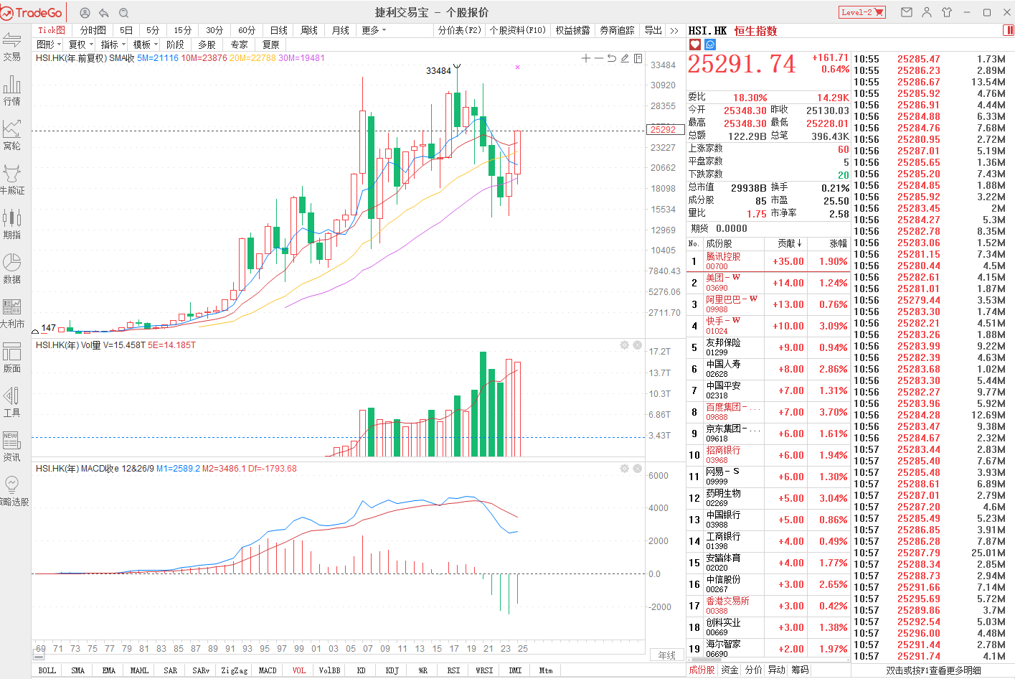
Task: Open the skin theme shirt icon
Action: tap(947, 12)
